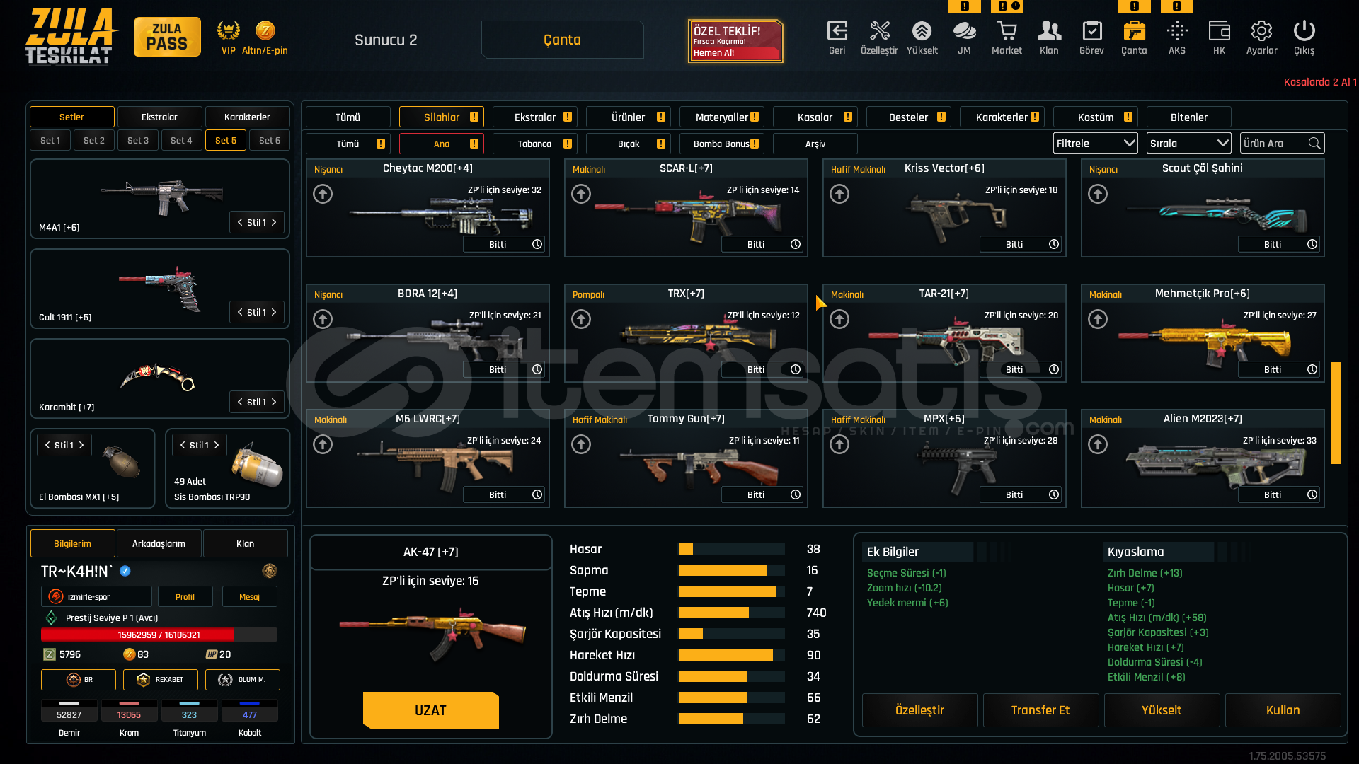Image resolution: width=1359 pixels, height=764 pixels.
Task: Open the Market cart icon
Action: 1007,31
